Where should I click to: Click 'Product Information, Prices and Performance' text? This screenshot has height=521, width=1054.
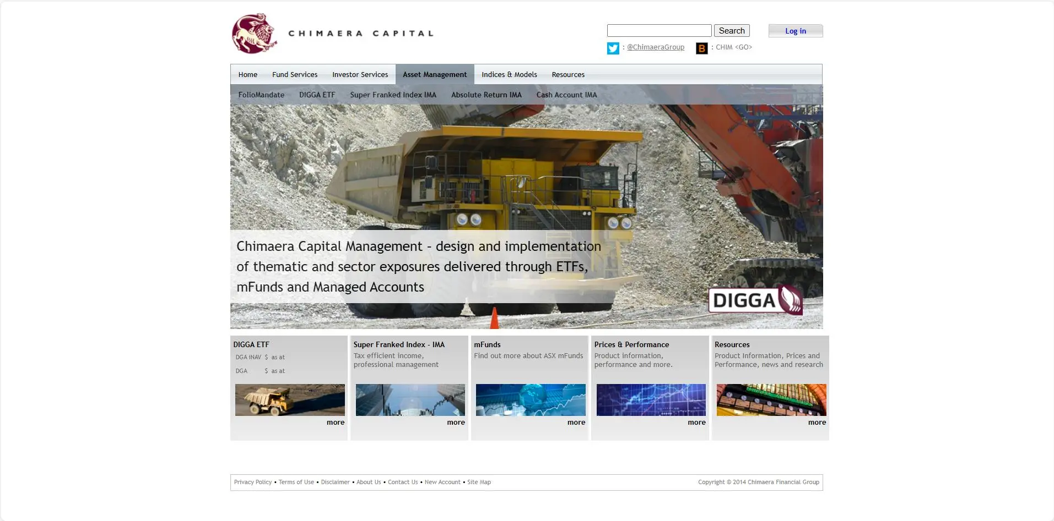point(769,360)
